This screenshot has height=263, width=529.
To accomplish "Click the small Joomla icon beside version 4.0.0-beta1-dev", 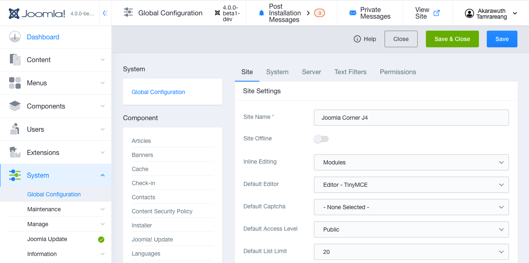I will pos(217,13).
